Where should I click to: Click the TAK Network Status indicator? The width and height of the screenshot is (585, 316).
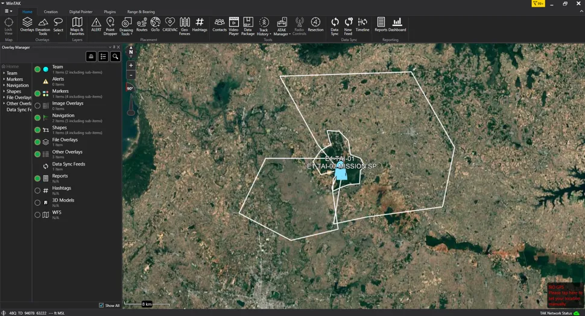click(x=560, y=313)
